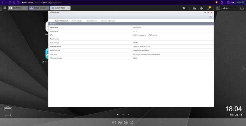The width and height of the screenshot is (246, 126).
Task: Open the more options three-dot icon
Action: (235, 8)
